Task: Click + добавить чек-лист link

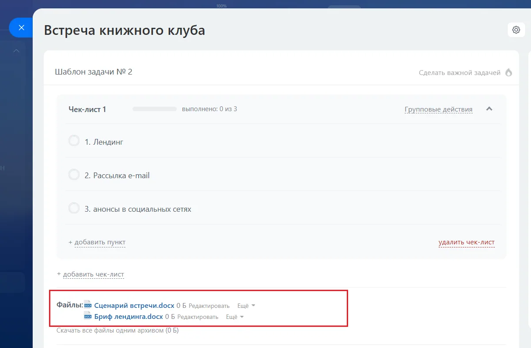Action: (x=91, y=274)
